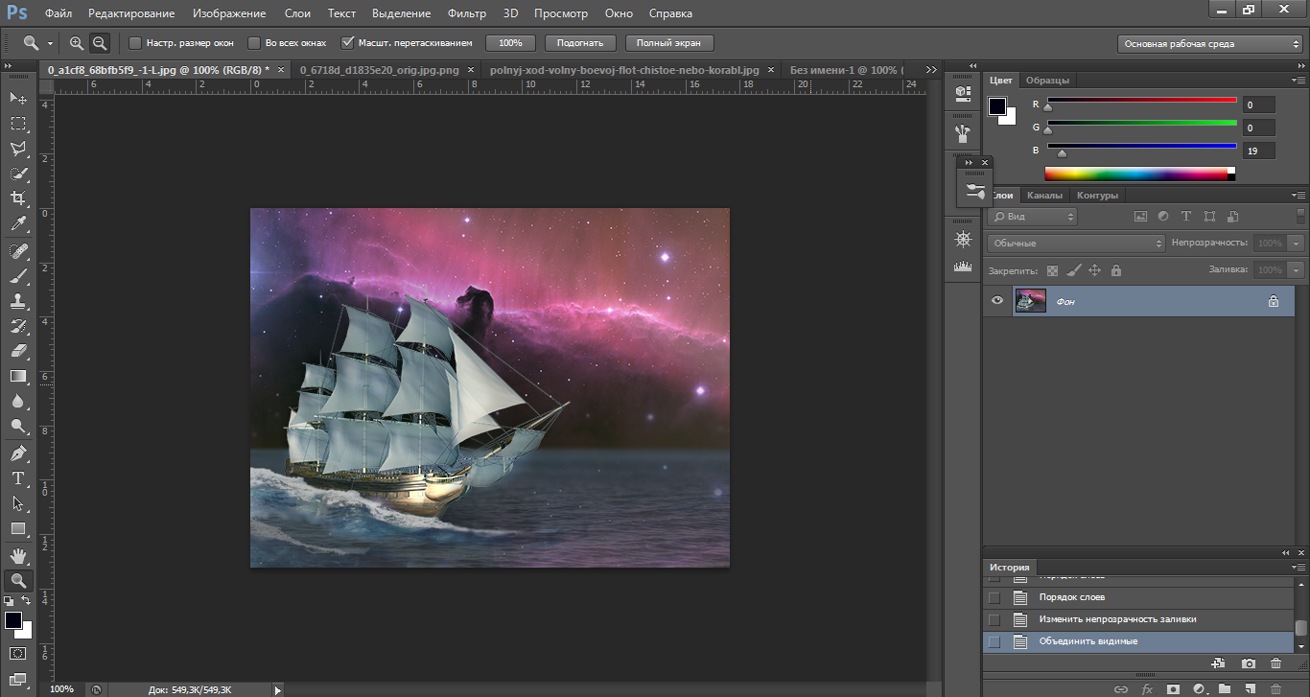This screenshot has width=1310, height=697.
Task: Click the blue B channel slider
Action: tap(1141, 148)
